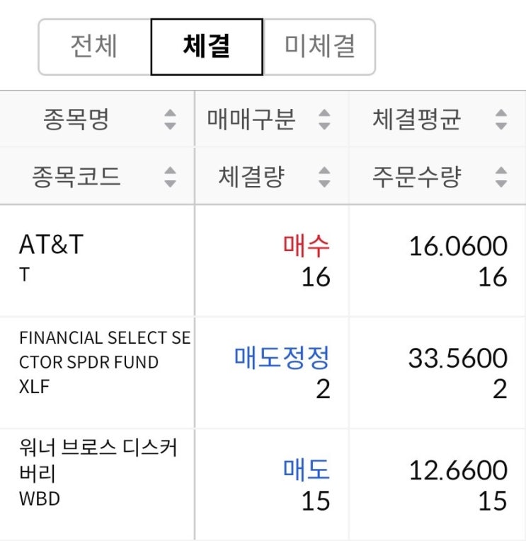The width and height of the screenshot is (526, 541).
Task: Click the red 매수 label for AT&T
Action: pos(307,245)
